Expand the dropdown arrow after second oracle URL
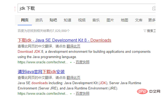Screen dimensions: 163x100 [x=71, y=94]
